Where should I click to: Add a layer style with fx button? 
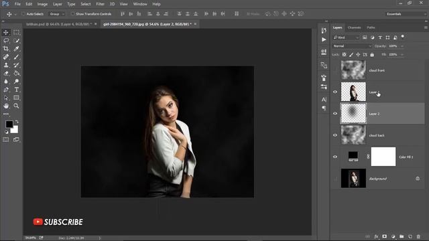(376, 236)
